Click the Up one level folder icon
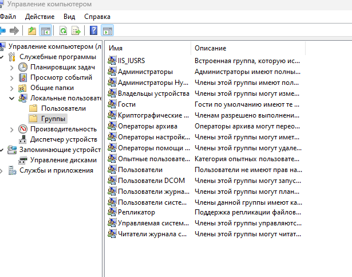The width and height of the screenshot is (352, 277). pyautogui.click(x=32, y=30)
